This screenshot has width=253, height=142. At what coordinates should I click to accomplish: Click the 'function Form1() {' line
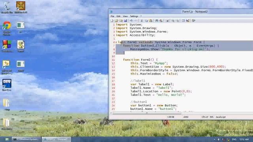(140, 60)
